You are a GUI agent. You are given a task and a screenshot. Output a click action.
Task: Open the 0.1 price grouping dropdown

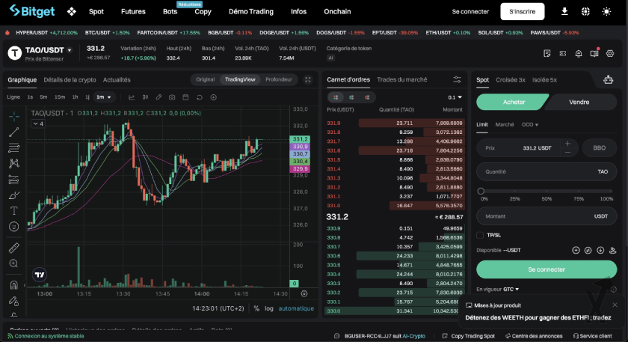454,97
